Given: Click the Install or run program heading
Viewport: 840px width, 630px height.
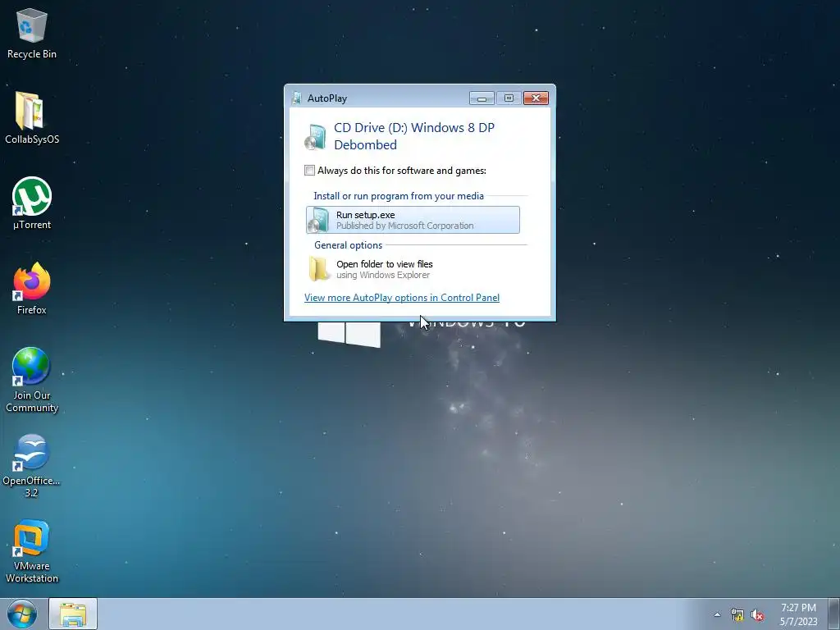Looking at the screenshot, I should pyautogui.click(x=399, y=196).
